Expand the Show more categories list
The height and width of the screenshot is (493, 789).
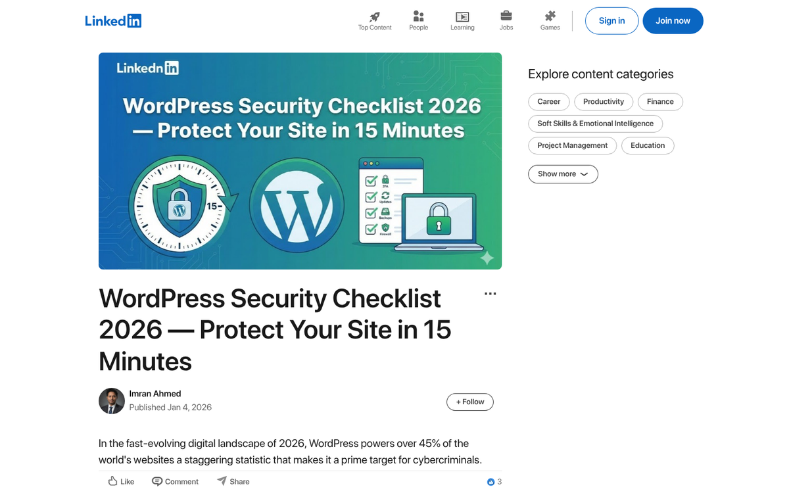pyautogui.click(x=563, y=174)
